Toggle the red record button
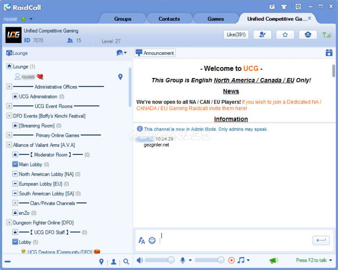The height and width of the screenshot is (270, 338). 231,260
